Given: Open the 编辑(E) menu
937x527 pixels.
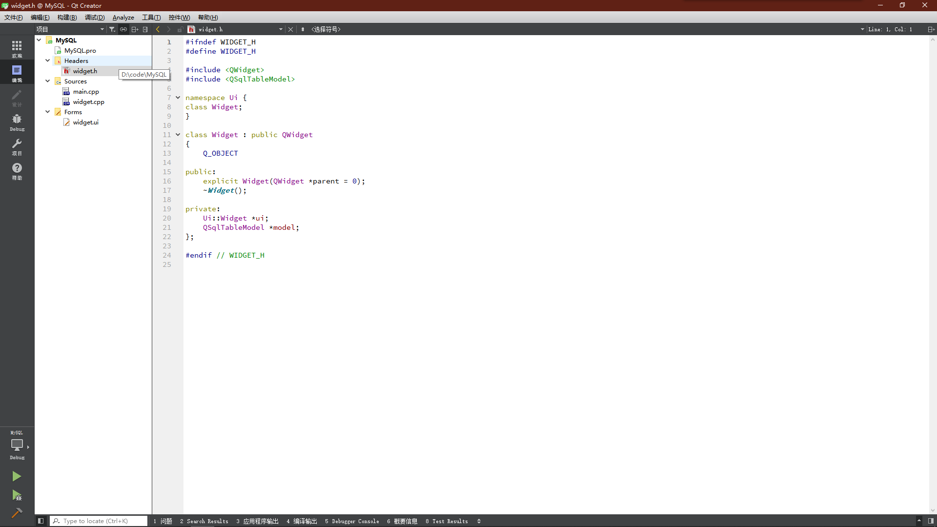Looking at the screenshot, I should (x=40, y=17).
